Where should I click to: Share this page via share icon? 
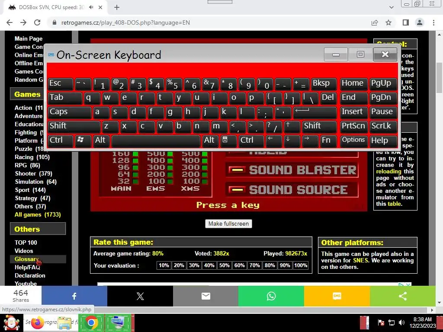point(375,22)
